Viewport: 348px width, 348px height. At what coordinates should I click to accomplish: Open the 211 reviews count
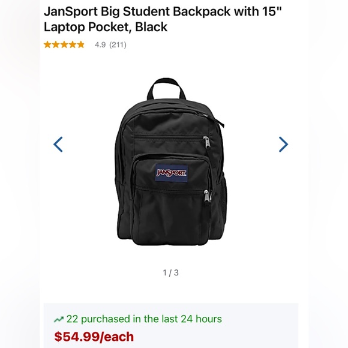click(x=118, y=45)
